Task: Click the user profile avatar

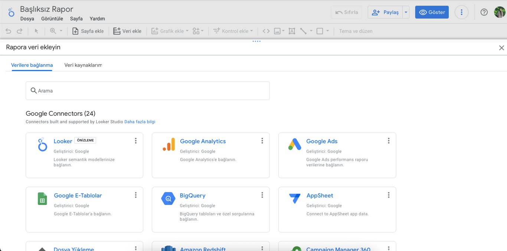Action: (500, 12)
